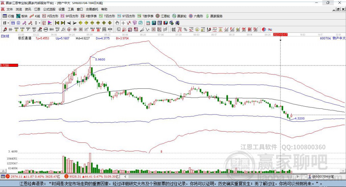Click the red 5.7298 price tag
Image resolution: width=346 pixels, height=187 pixels.
[9, 65]
